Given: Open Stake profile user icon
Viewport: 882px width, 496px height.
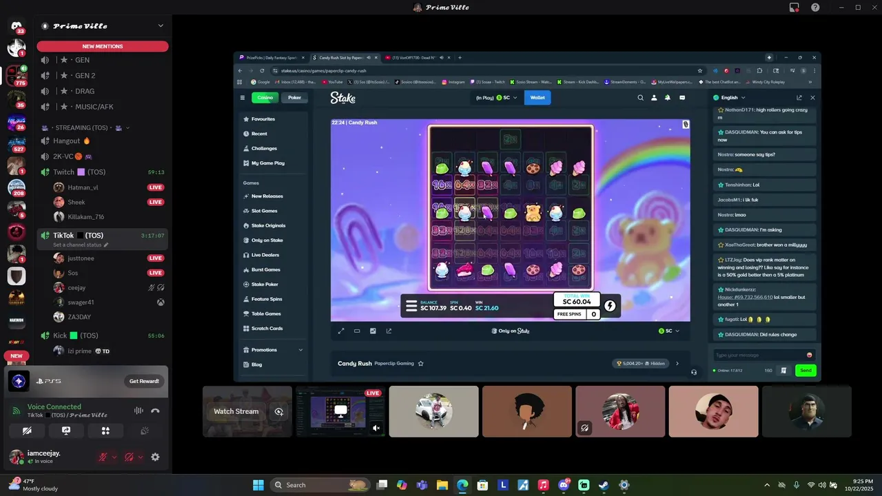Looking at the screenshot, I should click(654, 98).
